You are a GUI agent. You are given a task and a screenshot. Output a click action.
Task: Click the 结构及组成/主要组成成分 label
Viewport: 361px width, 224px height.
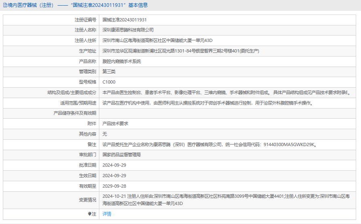coord(72,92)
